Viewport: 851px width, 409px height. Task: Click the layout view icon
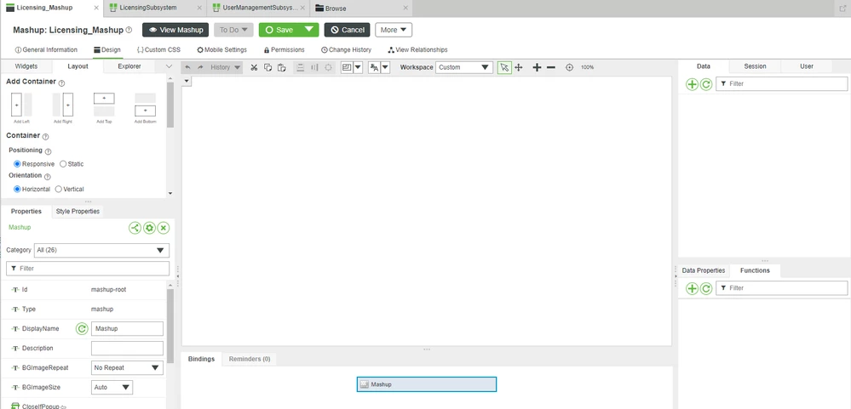[346, 67]
